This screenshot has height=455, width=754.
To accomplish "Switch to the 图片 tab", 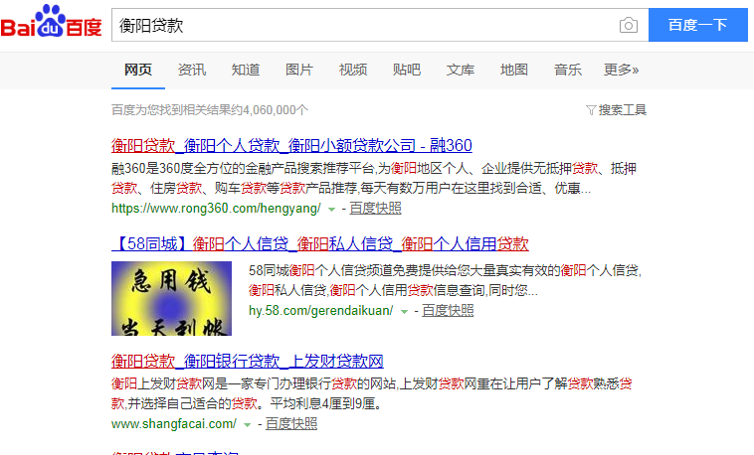I will (299, 70).
